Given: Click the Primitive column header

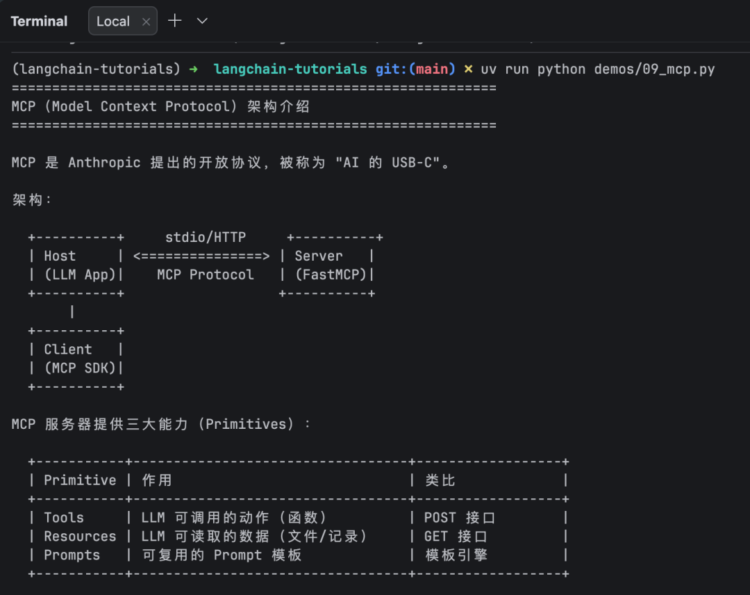Looking at the screenshot, I should point(80,480).
